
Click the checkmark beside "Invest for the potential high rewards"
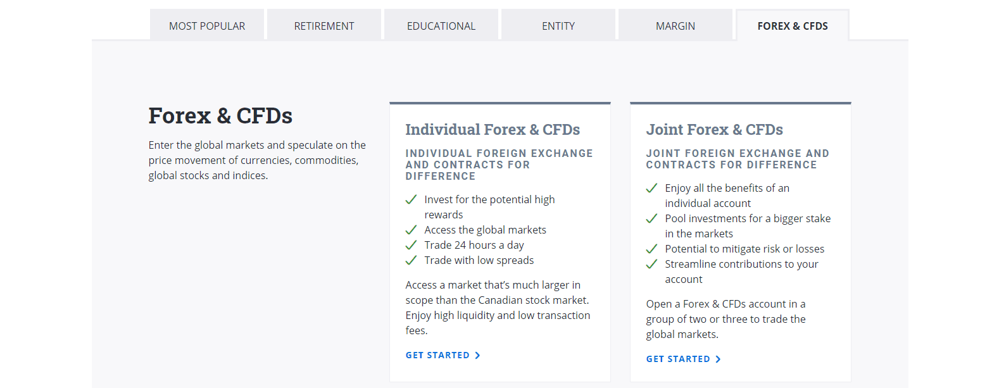(x=411, y=199)
